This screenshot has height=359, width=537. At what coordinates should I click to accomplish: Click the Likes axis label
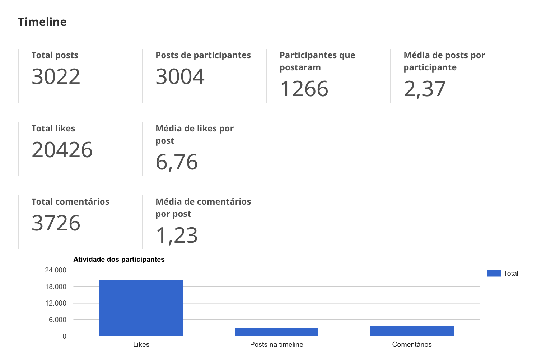pyautogui.click(x=141, y=344)
